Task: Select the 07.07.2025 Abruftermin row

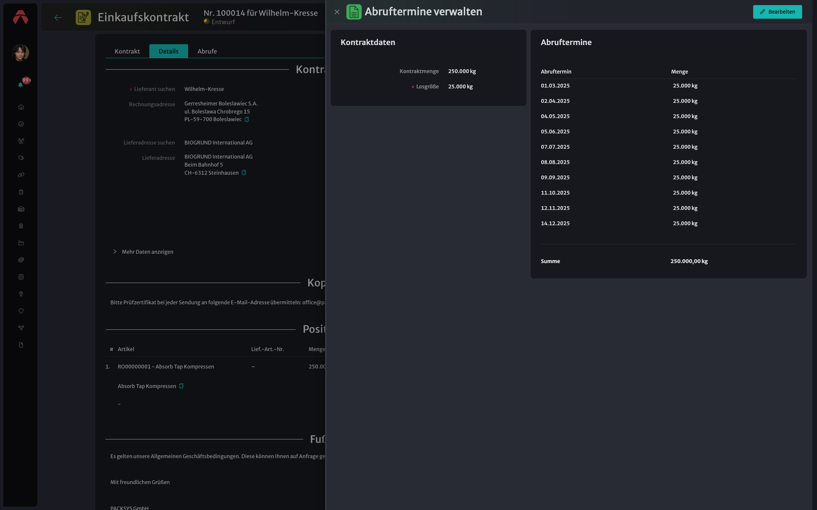Action: tap(668, 147)
